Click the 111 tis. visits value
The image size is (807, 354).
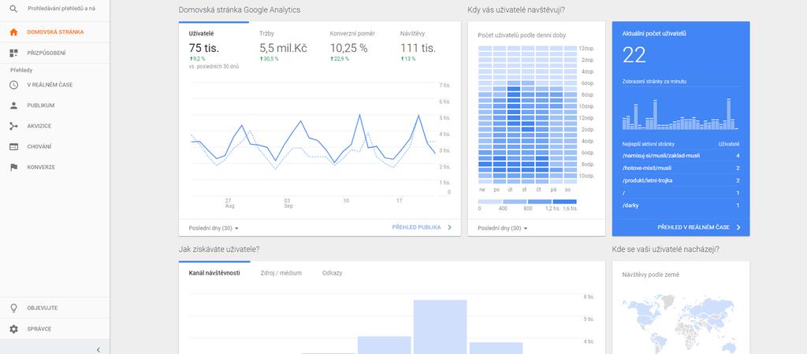[x=418, y=49]
